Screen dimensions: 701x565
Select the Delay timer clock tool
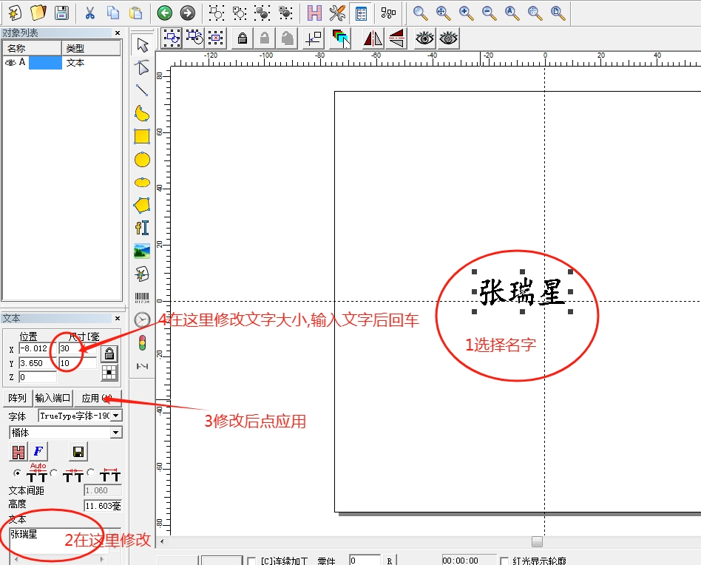[x=142, y=320]
